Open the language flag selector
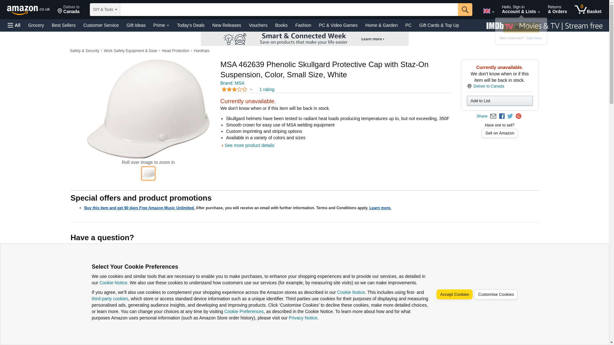614x345 pixels. point(488,11)
